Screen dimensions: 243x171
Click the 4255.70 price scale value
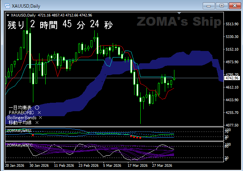[232, 113]
